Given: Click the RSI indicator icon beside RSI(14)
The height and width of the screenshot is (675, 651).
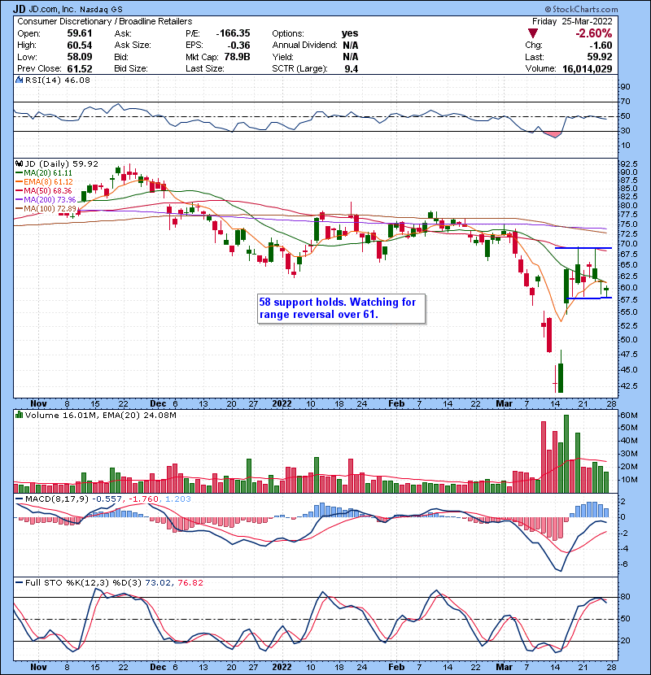Looking at the screenshot, I should point(19,80).
